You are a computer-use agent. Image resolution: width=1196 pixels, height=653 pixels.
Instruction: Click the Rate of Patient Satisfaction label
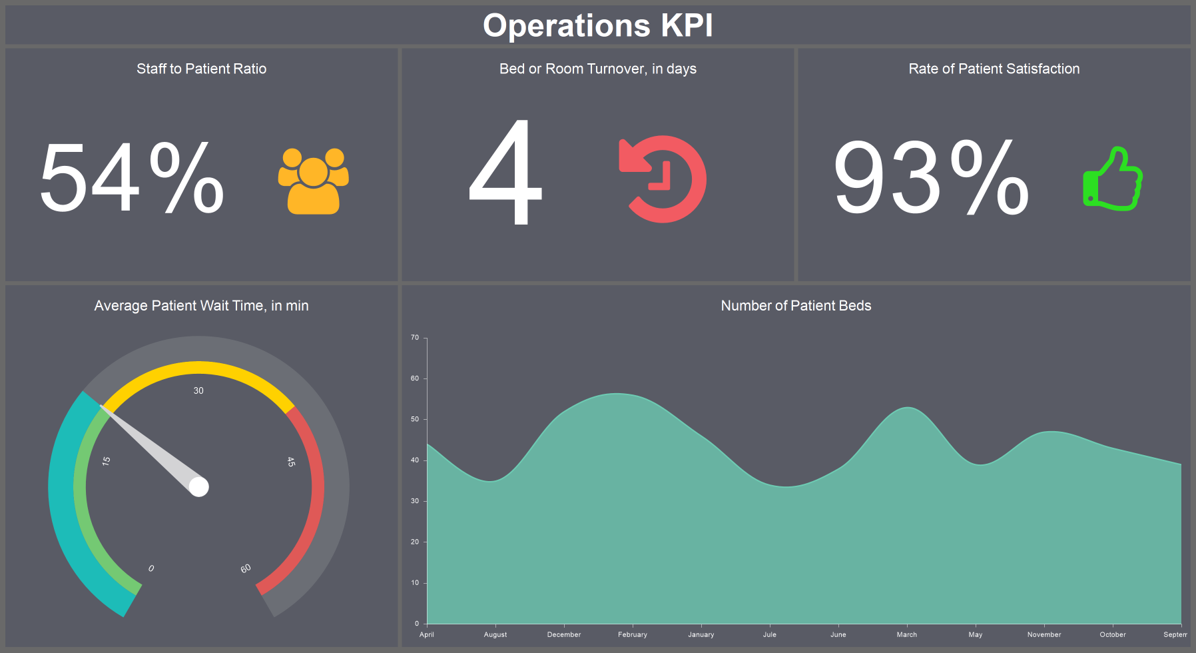pyautogui.click(x=994, y=68)
